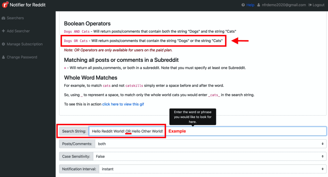Click the Help question mark icon
The width and height of the screenshot is (328, 177).
pyautogui.click(x=243, y=5)
